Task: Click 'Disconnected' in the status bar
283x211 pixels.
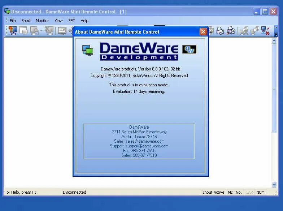Action: 74,192
